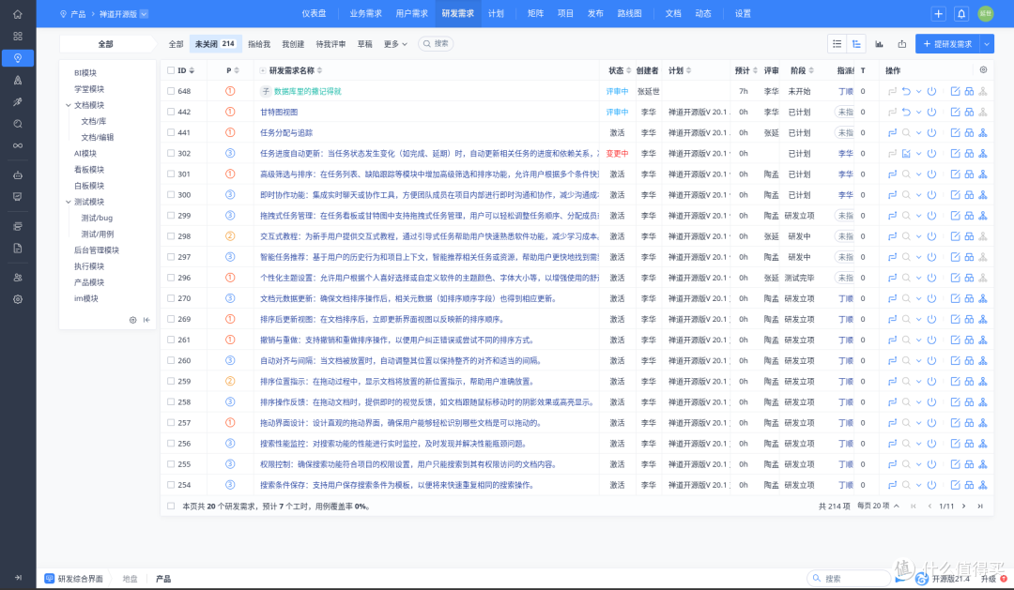
Task: Open the robot AI icon in left sidebar
Action: tap(18, 174)
